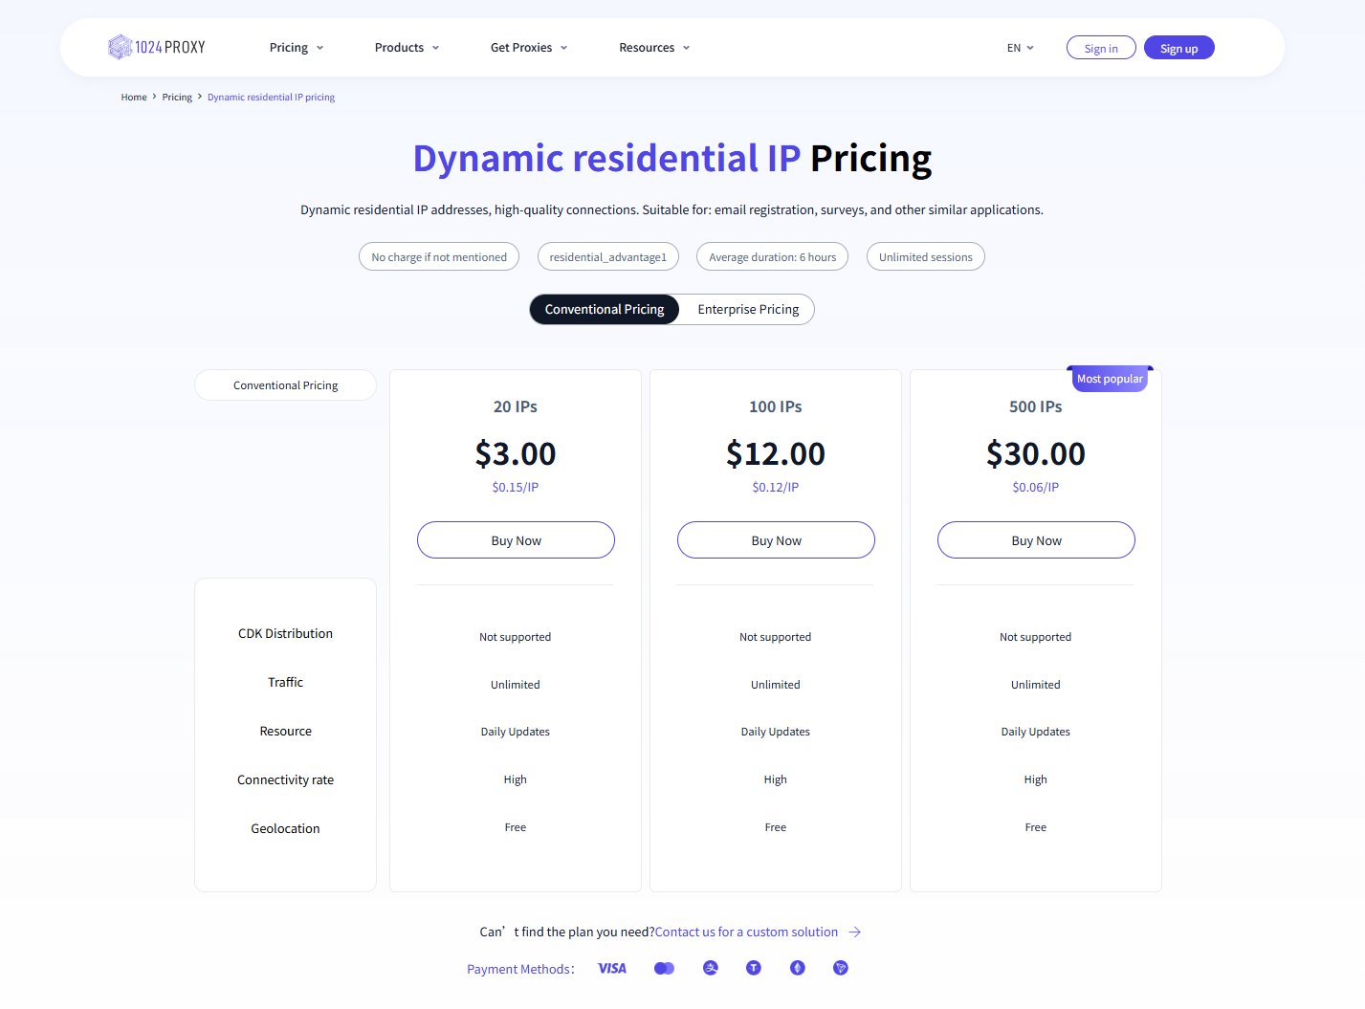Select the Conventional Pricing tab

605,309
